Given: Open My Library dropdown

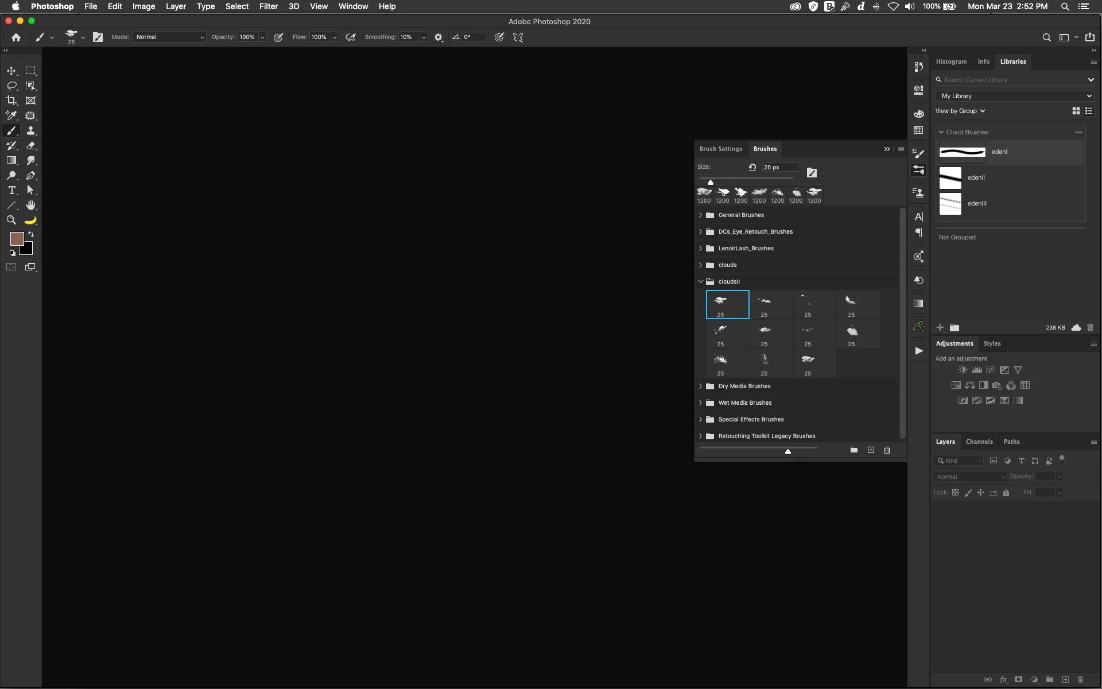Looking at the screenshot, I should click(x=1015, y=96).
